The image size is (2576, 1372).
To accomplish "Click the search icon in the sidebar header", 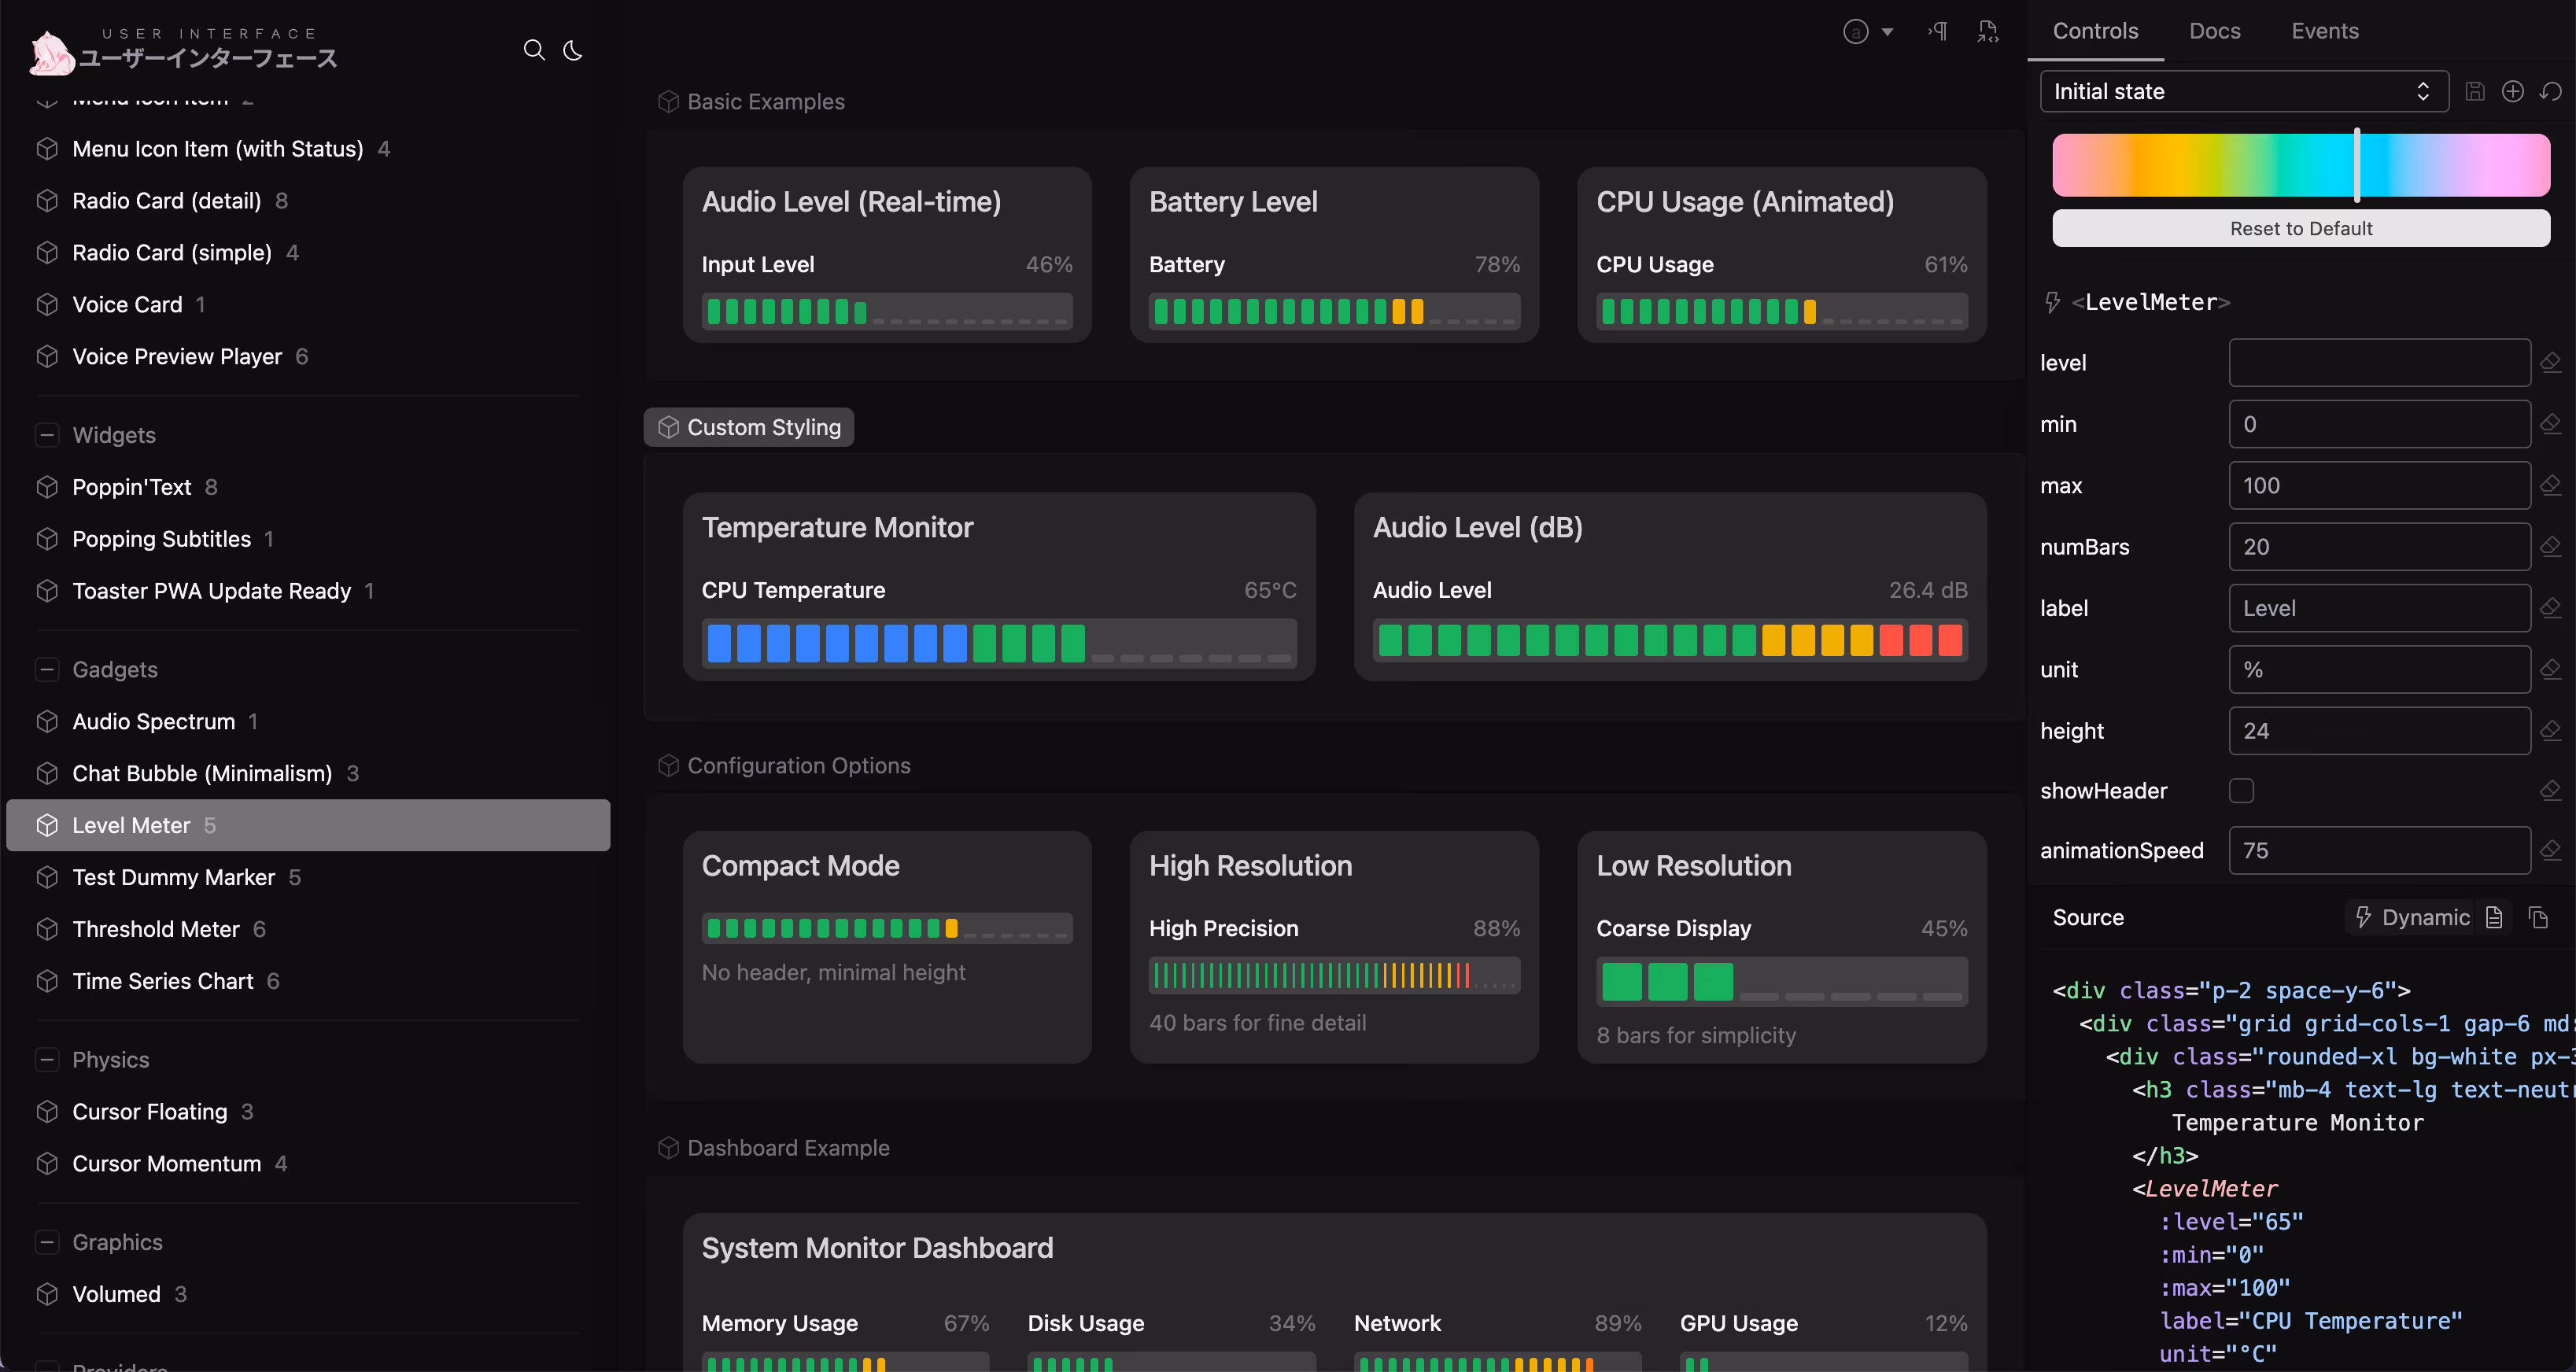I will [534, 50].
